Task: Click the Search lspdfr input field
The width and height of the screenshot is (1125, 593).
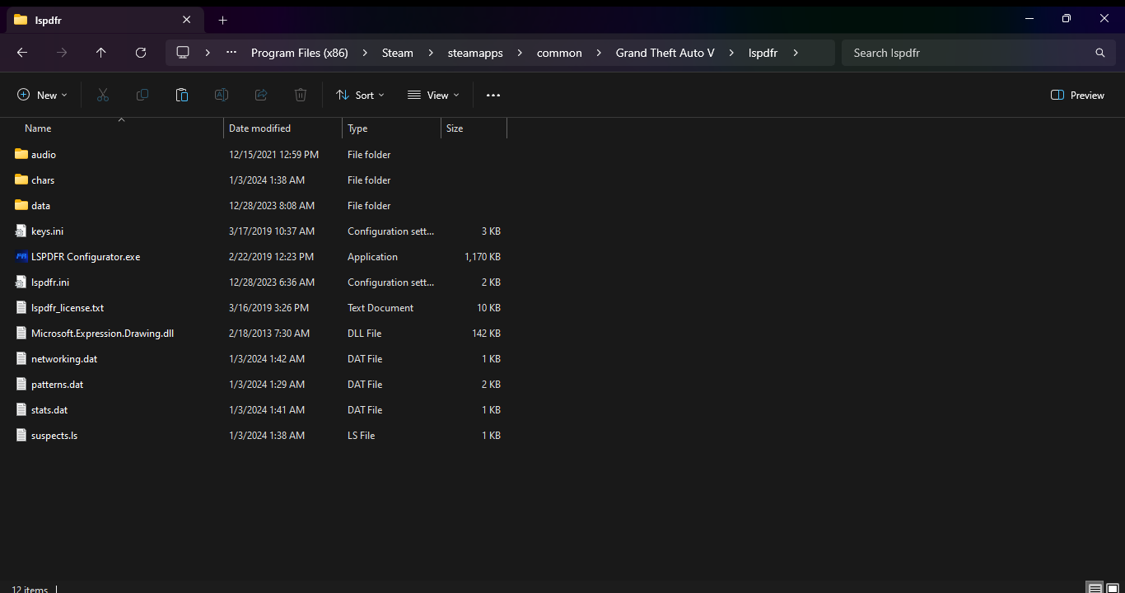Action: pyautogui.click(x=968, y=53)
